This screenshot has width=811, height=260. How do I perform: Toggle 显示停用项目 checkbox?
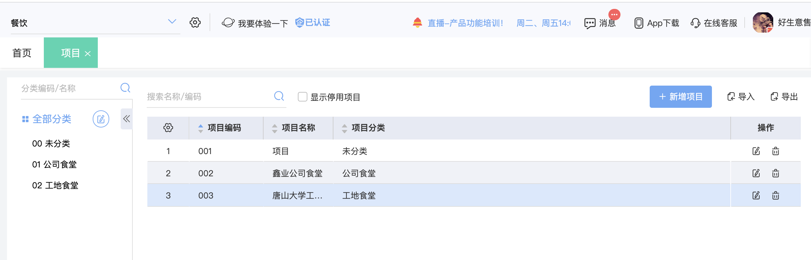tap(302, 97)
